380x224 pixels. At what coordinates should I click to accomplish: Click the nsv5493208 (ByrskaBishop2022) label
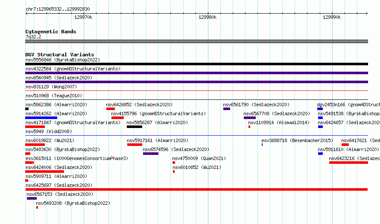tap(73, 203)
